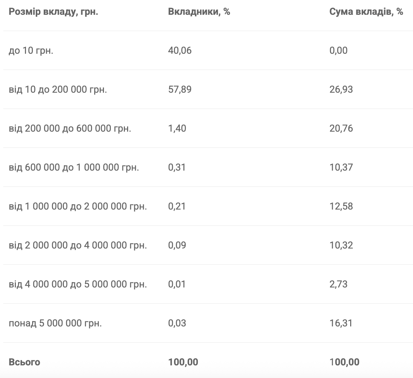
Task: Click the 2,73 deposit sum value
Action: 338,284
